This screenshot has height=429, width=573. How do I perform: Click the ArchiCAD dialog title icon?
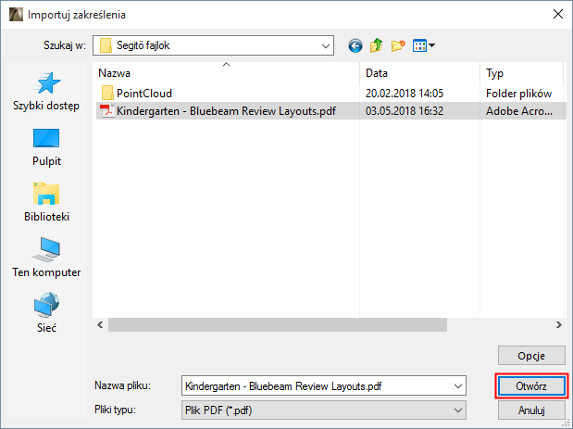click(x=16, y=15)
